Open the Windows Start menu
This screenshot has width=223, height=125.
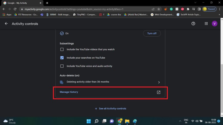point(89,121)
